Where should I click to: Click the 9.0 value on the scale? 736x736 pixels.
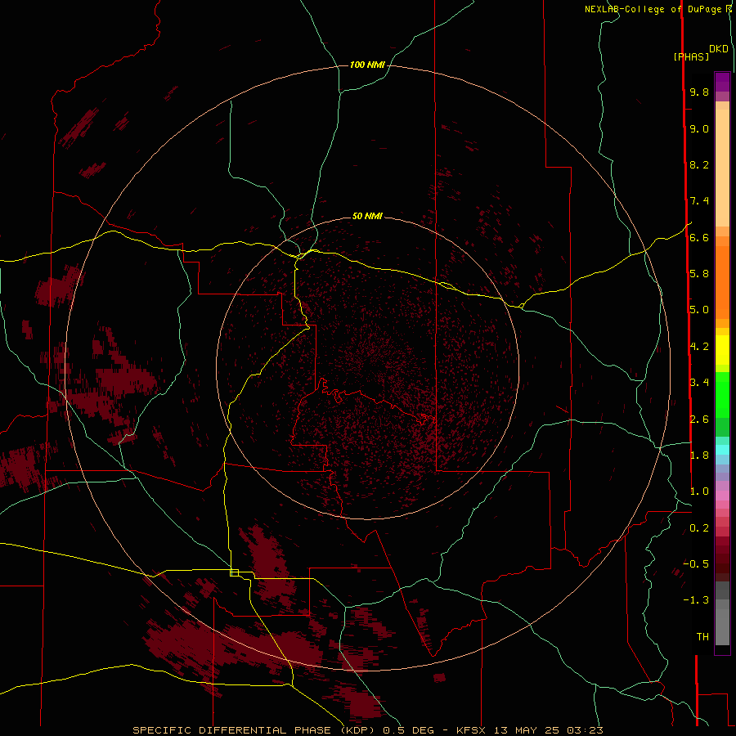click(x=699, y=128)
